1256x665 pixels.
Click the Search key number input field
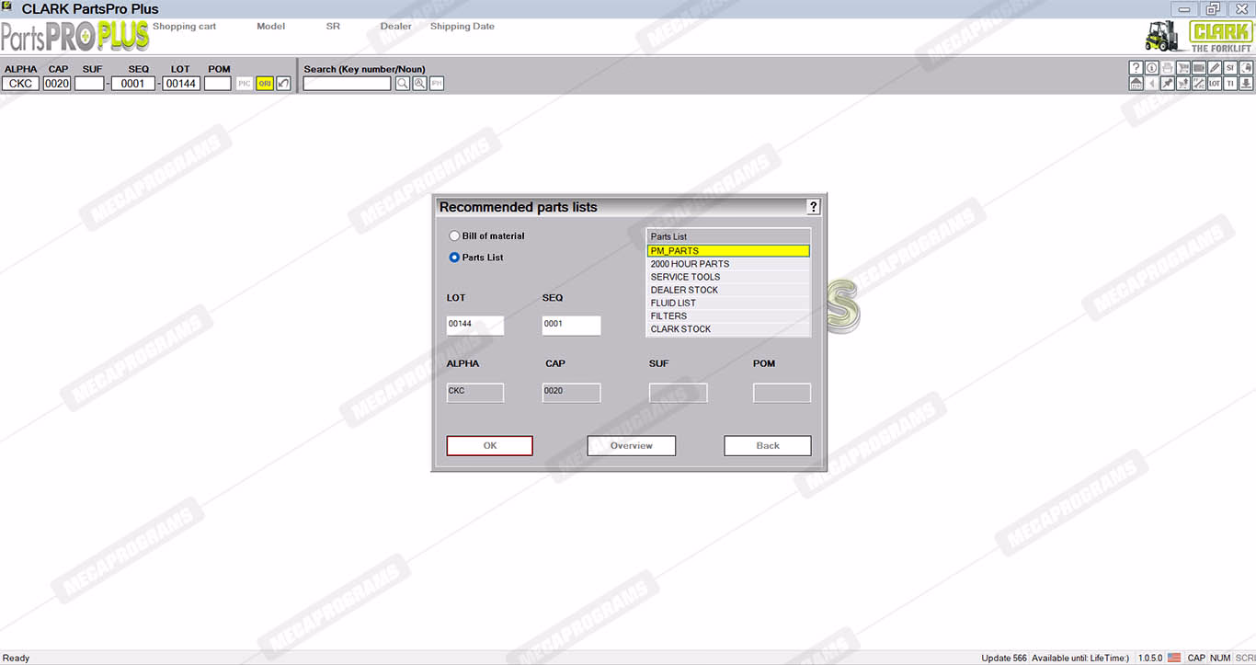point(347,84)
